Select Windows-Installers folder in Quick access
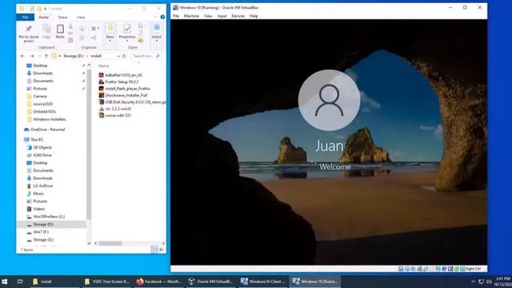 (x=46, y=119)
